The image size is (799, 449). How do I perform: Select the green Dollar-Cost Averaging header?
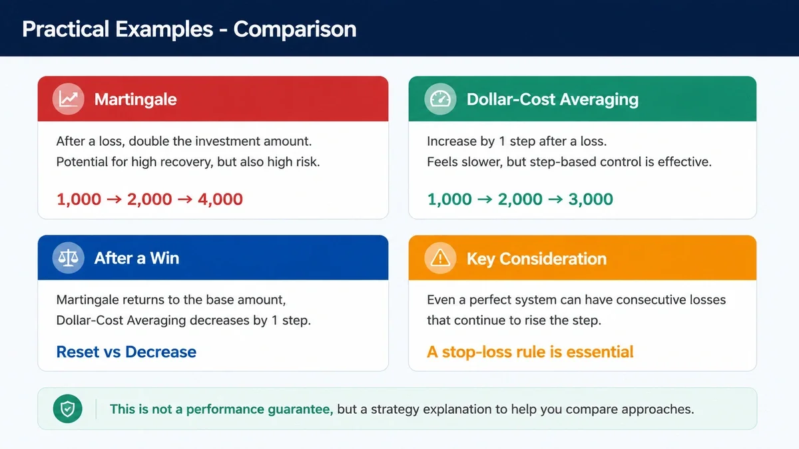click(583, 98)
